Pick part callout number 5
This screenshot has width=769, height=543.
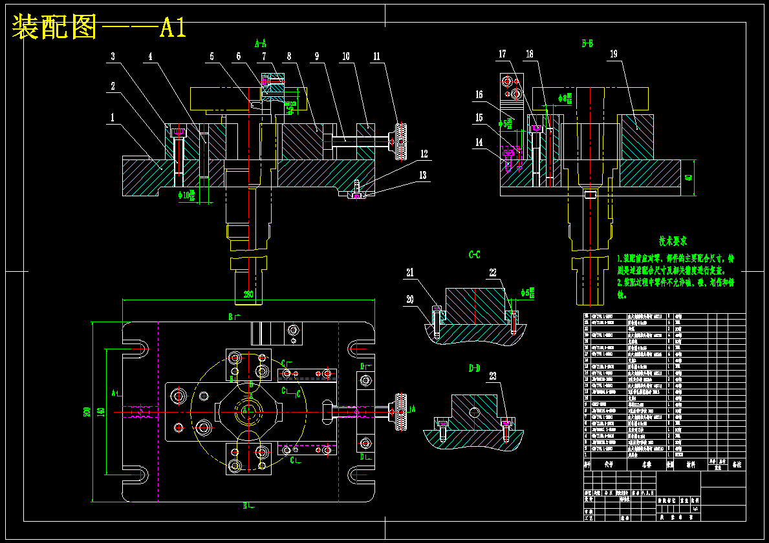click(212, 56)
